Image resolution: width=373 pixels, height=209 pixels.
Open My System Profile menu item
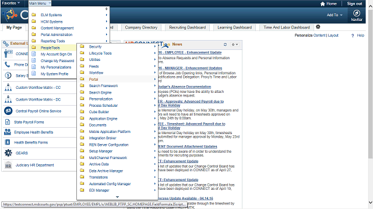[54, 74]
